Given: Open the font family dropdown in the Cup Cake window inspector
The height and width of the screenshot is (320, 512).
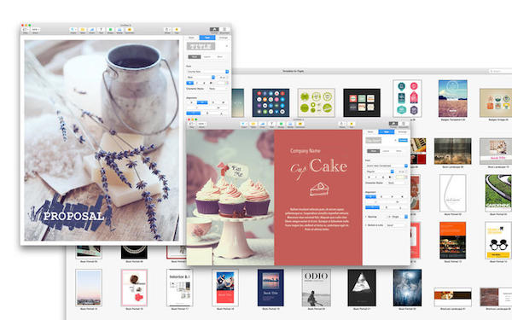Looking at the screenshot, I should (x=387, y=166).
